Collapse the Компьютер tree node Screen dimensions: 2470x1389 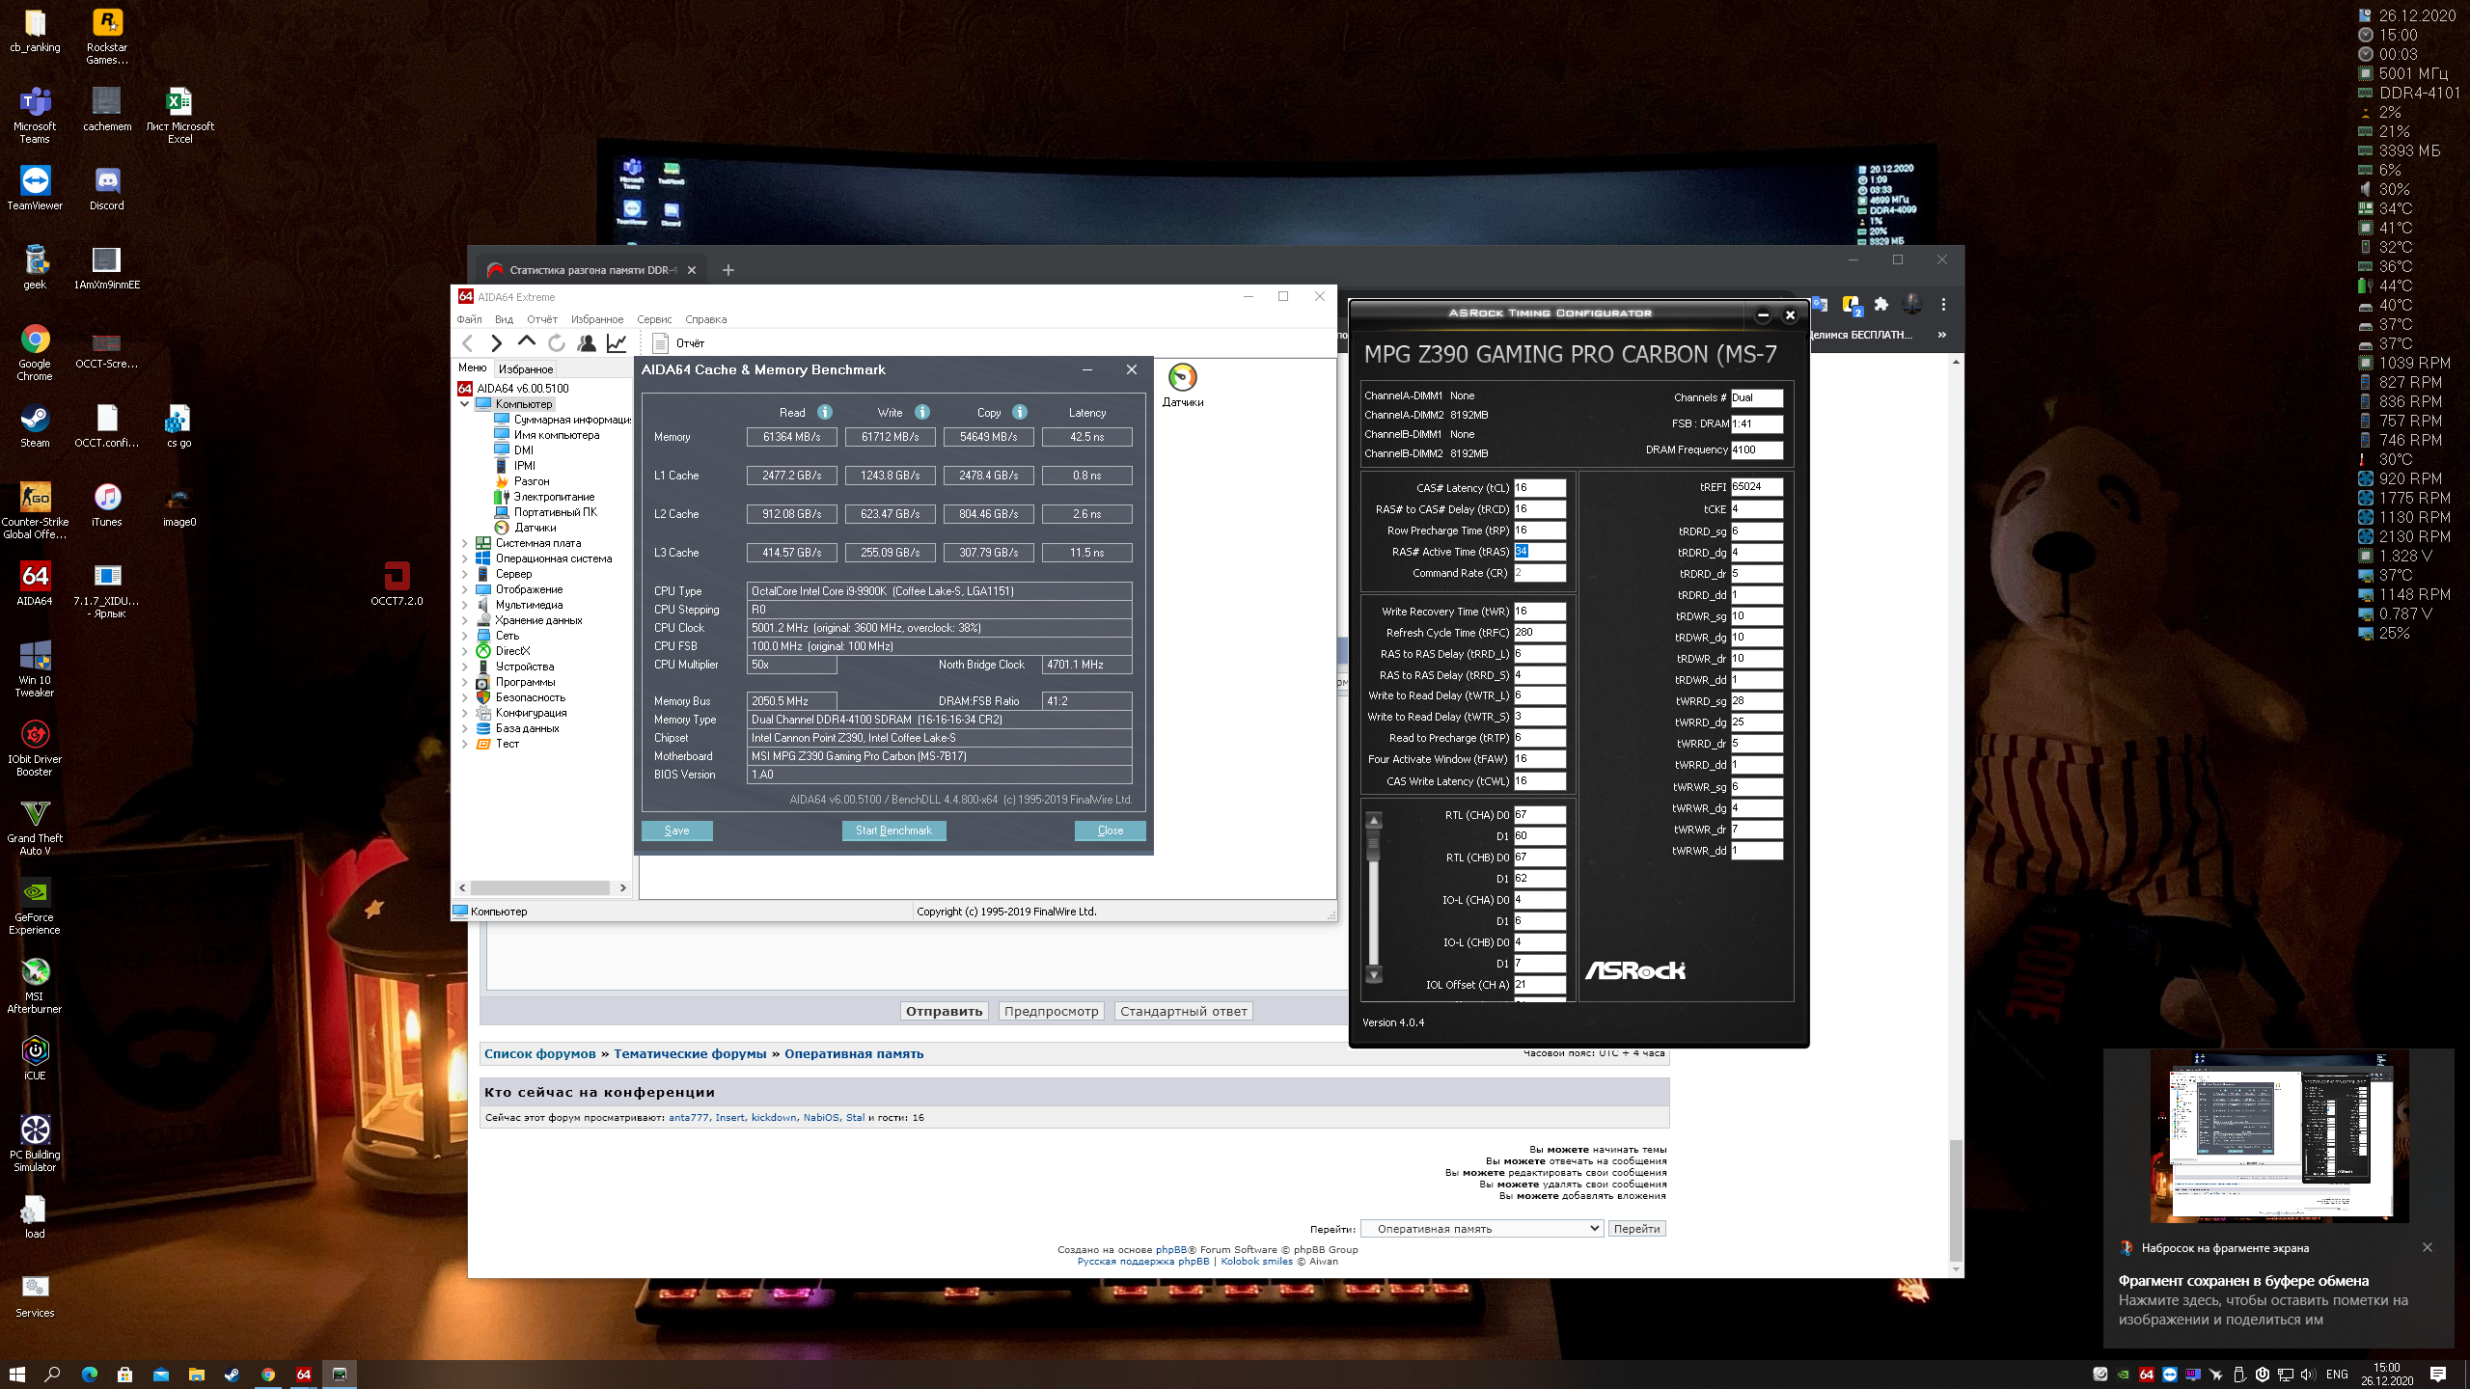(x=465, y=404)
